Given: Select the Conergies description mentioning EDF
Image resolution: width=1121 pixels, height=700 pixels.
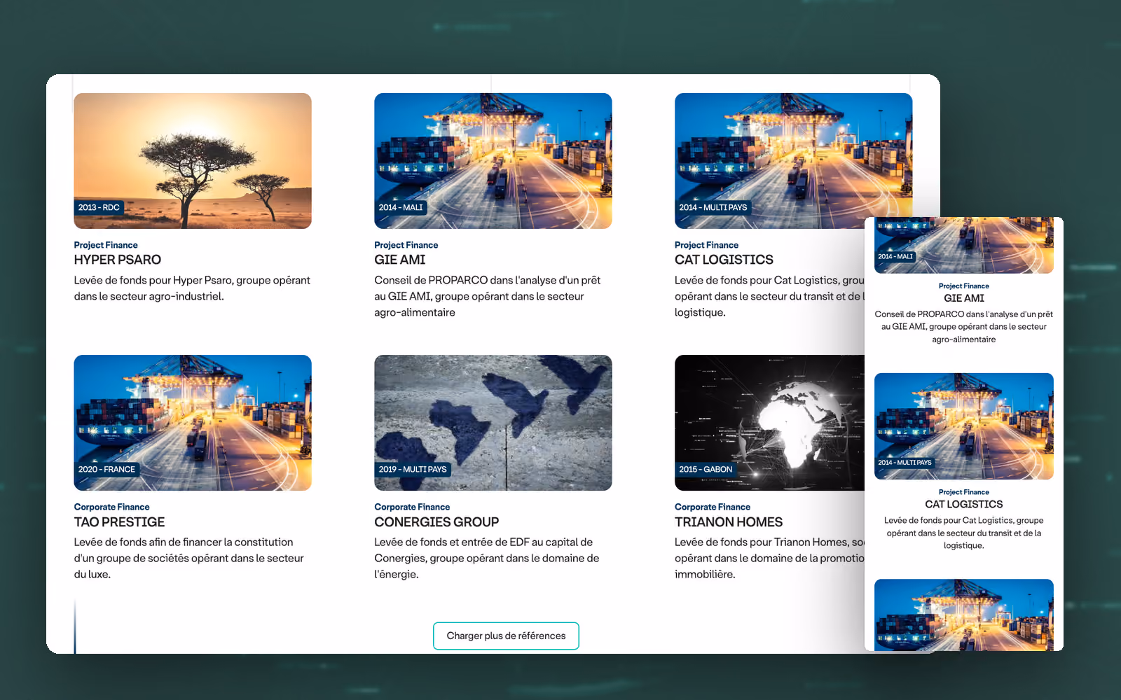Looking at the screenshot, I should tap(487, 558).
